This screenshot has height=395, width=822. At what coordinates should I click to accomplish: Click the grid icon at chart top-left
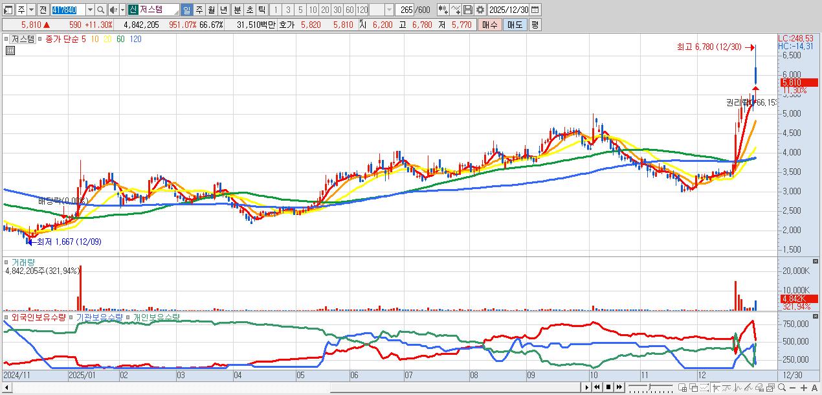pyautogui.click(x=10, y=49)
